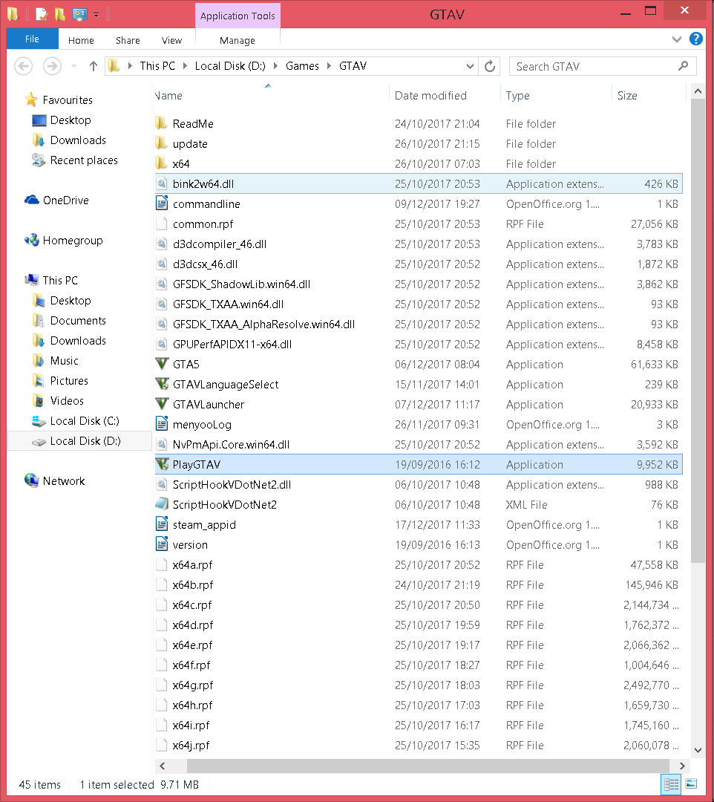The height and width of the screenshot is (802, 714).
Task: Switch to Large icons view in status bar
Action: pyautogui.click(x=690, y=783)
